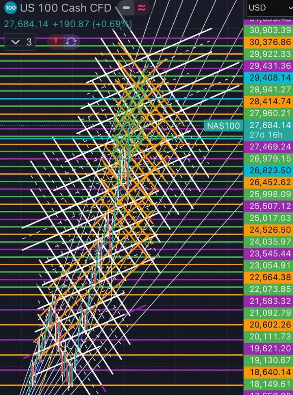Click the green 24,035.97 price label

pos(268,241)
